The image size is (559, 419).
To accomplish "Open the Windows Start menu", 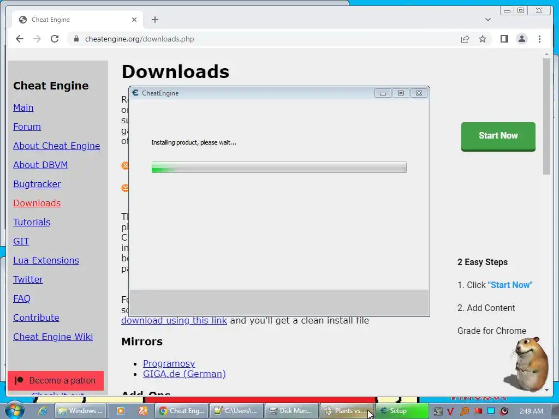I will click(14, 410).
